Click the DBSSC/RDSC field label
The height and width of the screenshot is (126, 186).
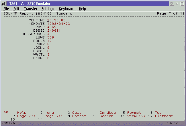coord(33,34)
